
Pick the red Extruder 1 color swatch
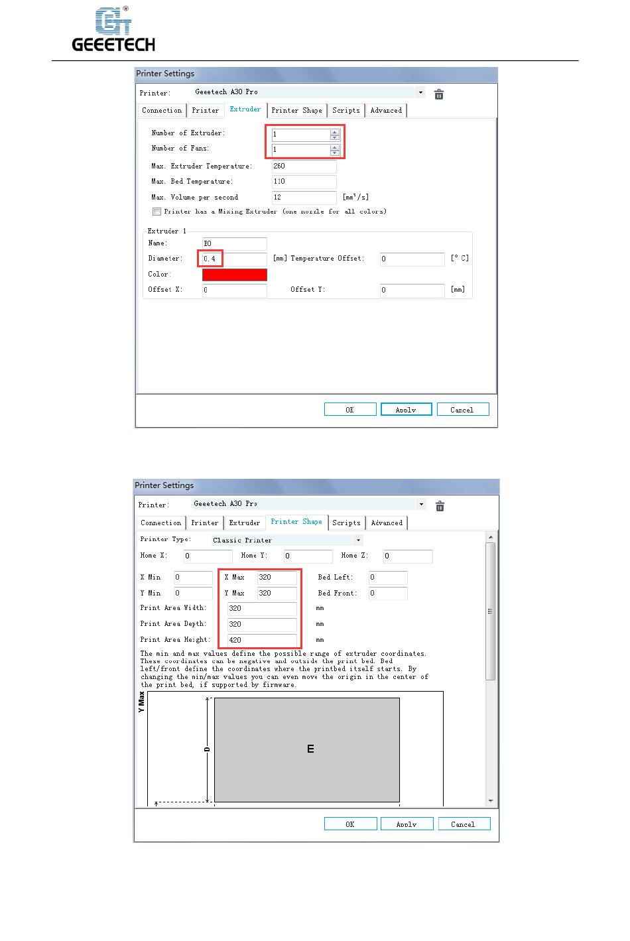(235, 275)
